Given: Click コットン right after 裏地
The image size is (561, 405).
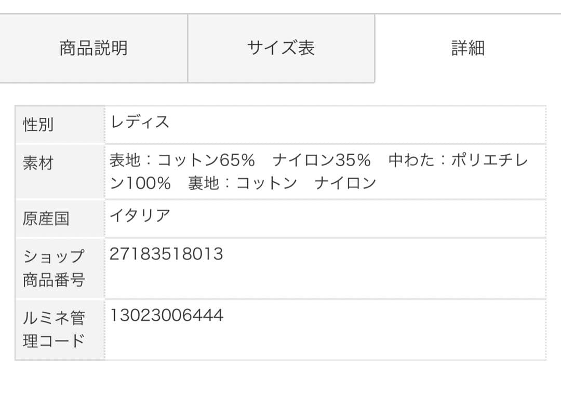Looking at the screenshot, I should (266, 183).
